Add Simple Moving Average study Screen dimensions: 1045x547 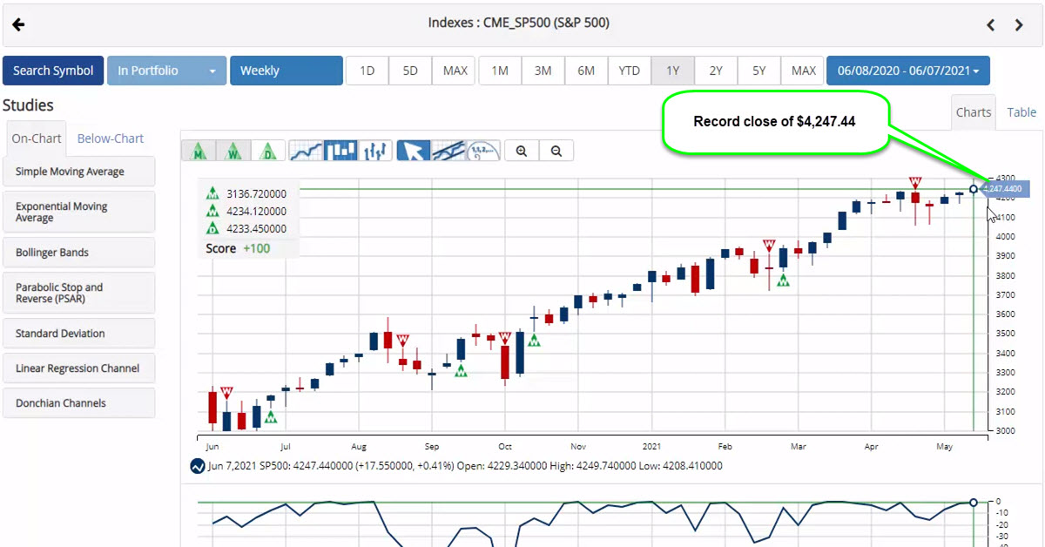click(x=79, y=172)
